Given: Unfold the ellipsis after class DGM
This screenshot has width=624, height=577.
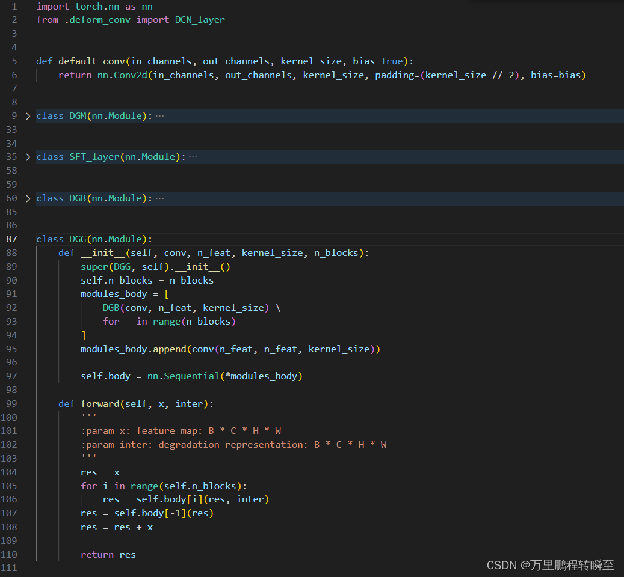Looking at the screenshot, I should click(159, 116).
